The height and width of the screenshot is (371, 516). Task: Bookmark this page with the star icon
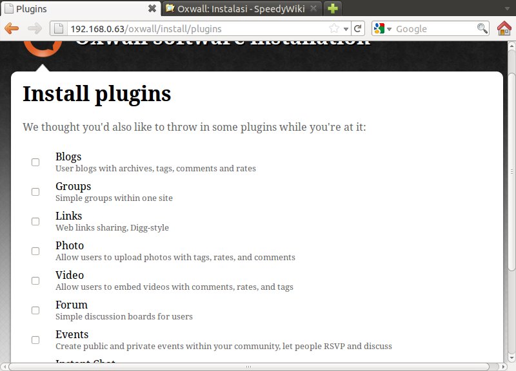tap(334, 28)
